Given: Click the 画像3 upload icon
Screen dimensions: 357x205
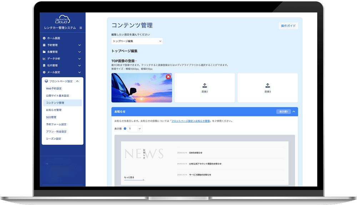Looking at the screenshot, I should pyautogui.click(x=267, y=86).
